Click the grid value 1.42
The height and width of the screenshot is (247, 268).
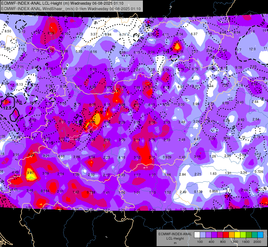(76, 192)
